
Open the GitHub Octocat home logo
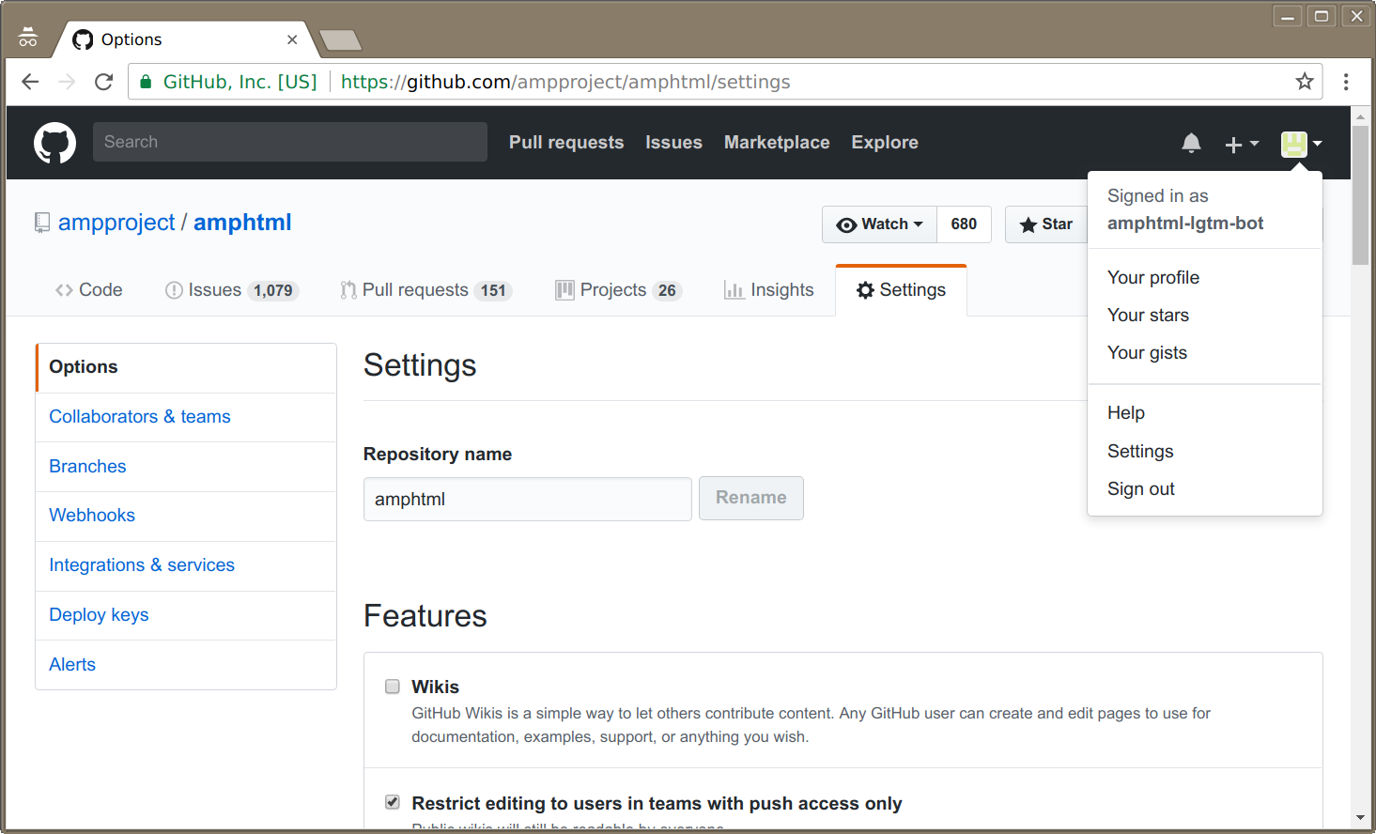(x=54, y=143)
